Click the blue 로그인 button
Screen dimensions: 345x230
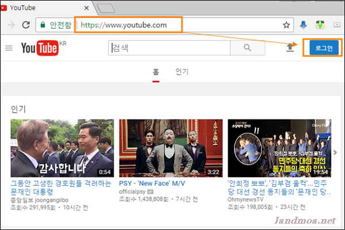point(324,48)
